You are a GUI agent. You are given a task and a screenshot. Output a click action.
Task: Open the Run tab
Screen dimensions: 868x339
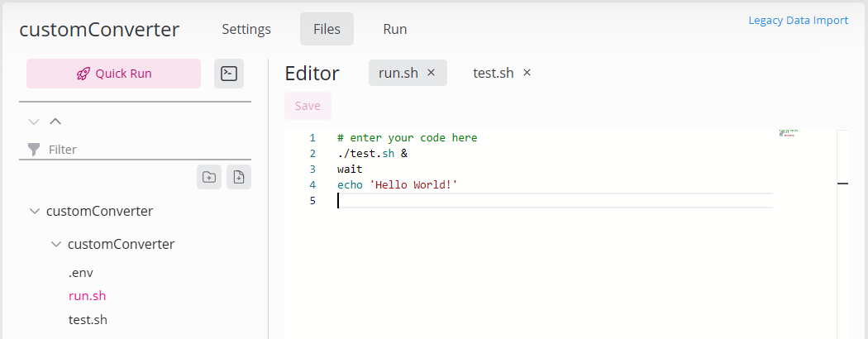tap(394, 29)
